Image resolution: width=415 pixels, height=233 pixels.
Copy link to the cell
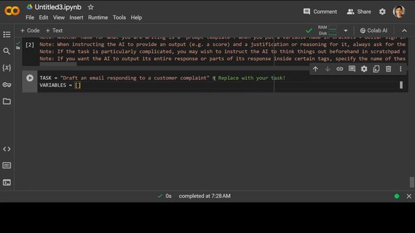340,69
